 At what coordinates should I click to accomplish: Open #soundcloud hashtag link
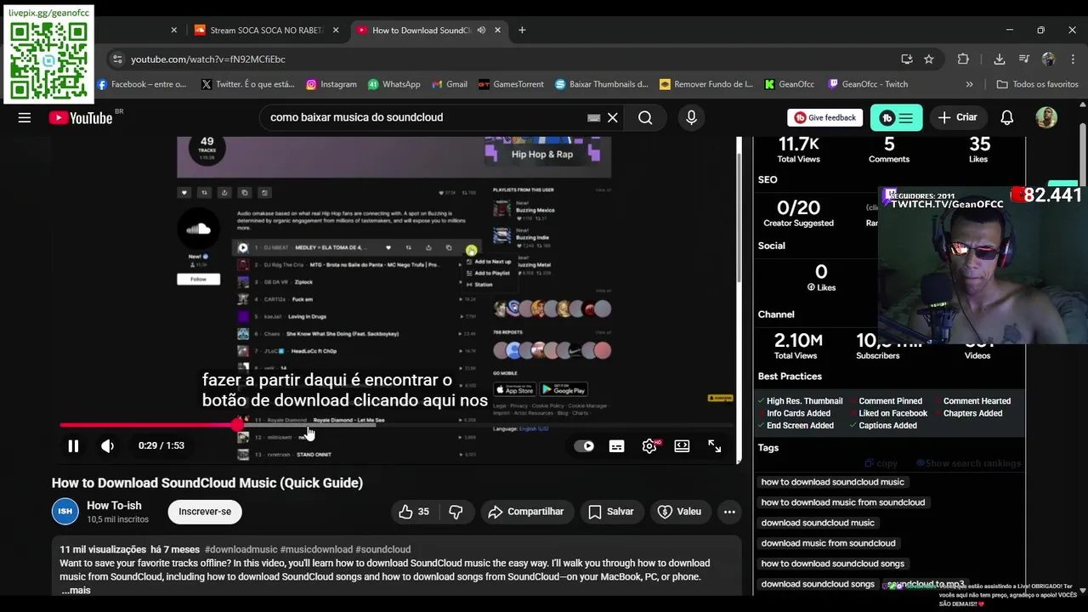click(x=382, y=550)
